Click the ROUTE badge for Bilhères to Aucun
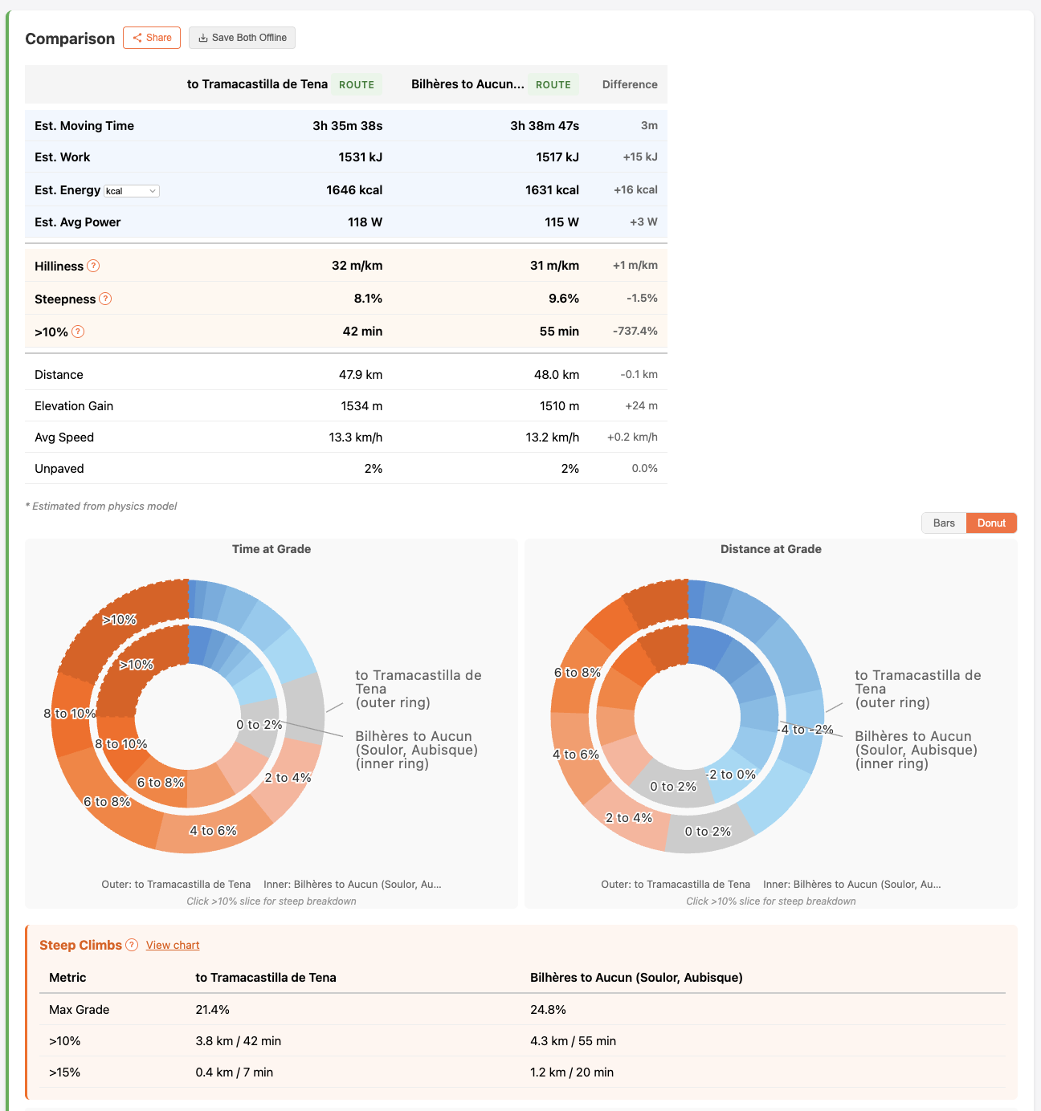The height and width of the screenshot is (1111, 1041). (553, 84)
